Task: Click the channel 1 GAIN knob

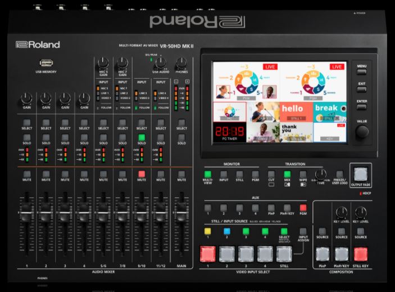Action: tap(27, 98)
